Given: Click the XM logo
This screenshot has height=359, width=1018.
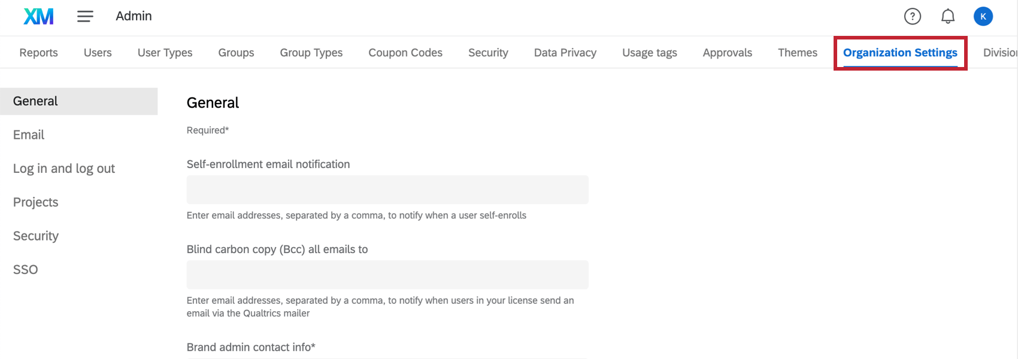Looking at the screenshot, I should [38, 16].
